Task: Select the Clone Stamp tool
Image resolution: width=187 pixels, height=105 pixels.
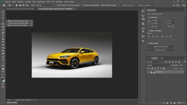Action: tap(3, 39)
